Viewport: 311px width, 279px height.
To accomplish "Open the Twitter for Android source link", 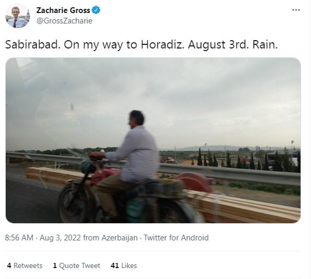I will click(176, 238).
